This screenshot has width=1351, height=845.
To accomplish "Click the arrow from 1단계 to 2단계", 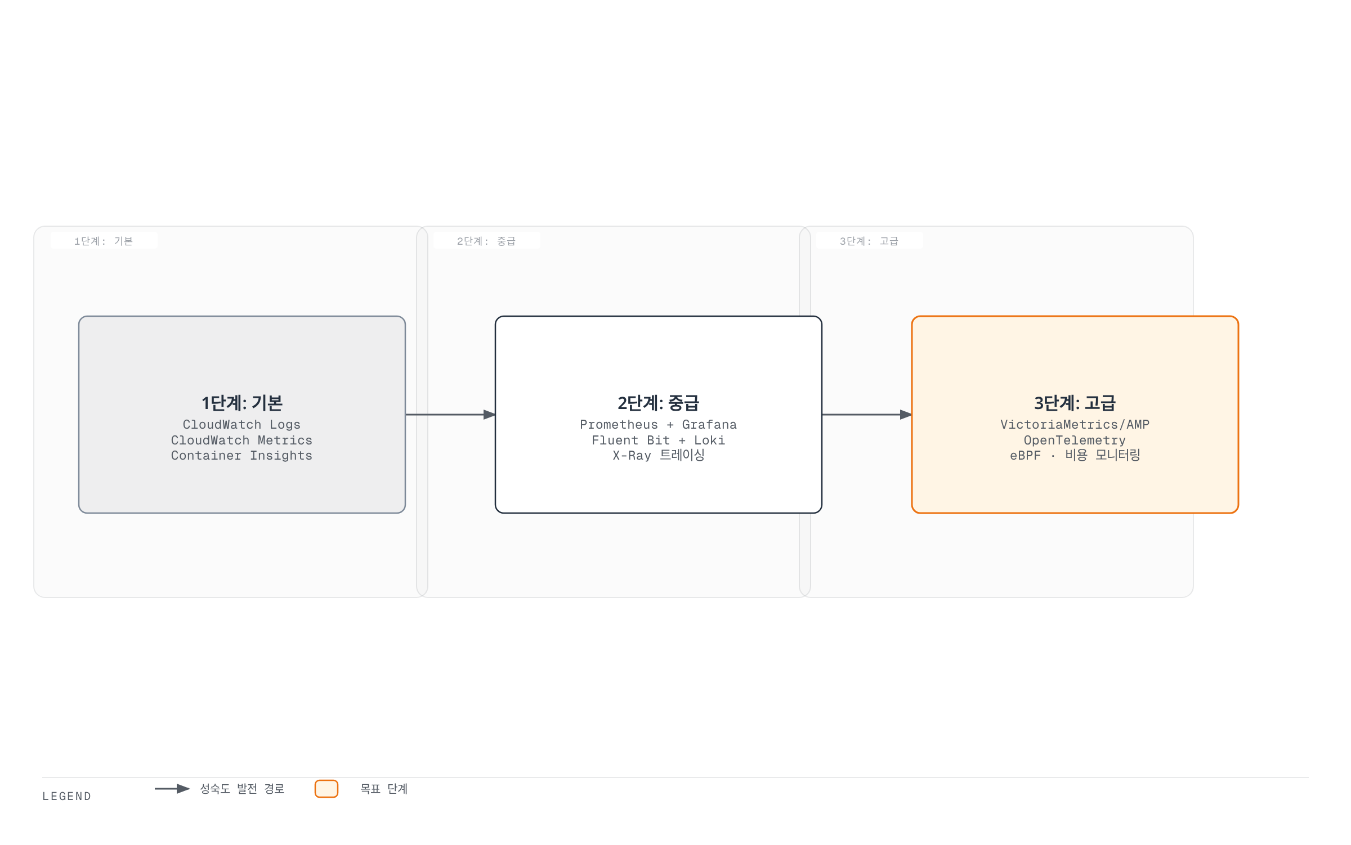I will 450,415.
